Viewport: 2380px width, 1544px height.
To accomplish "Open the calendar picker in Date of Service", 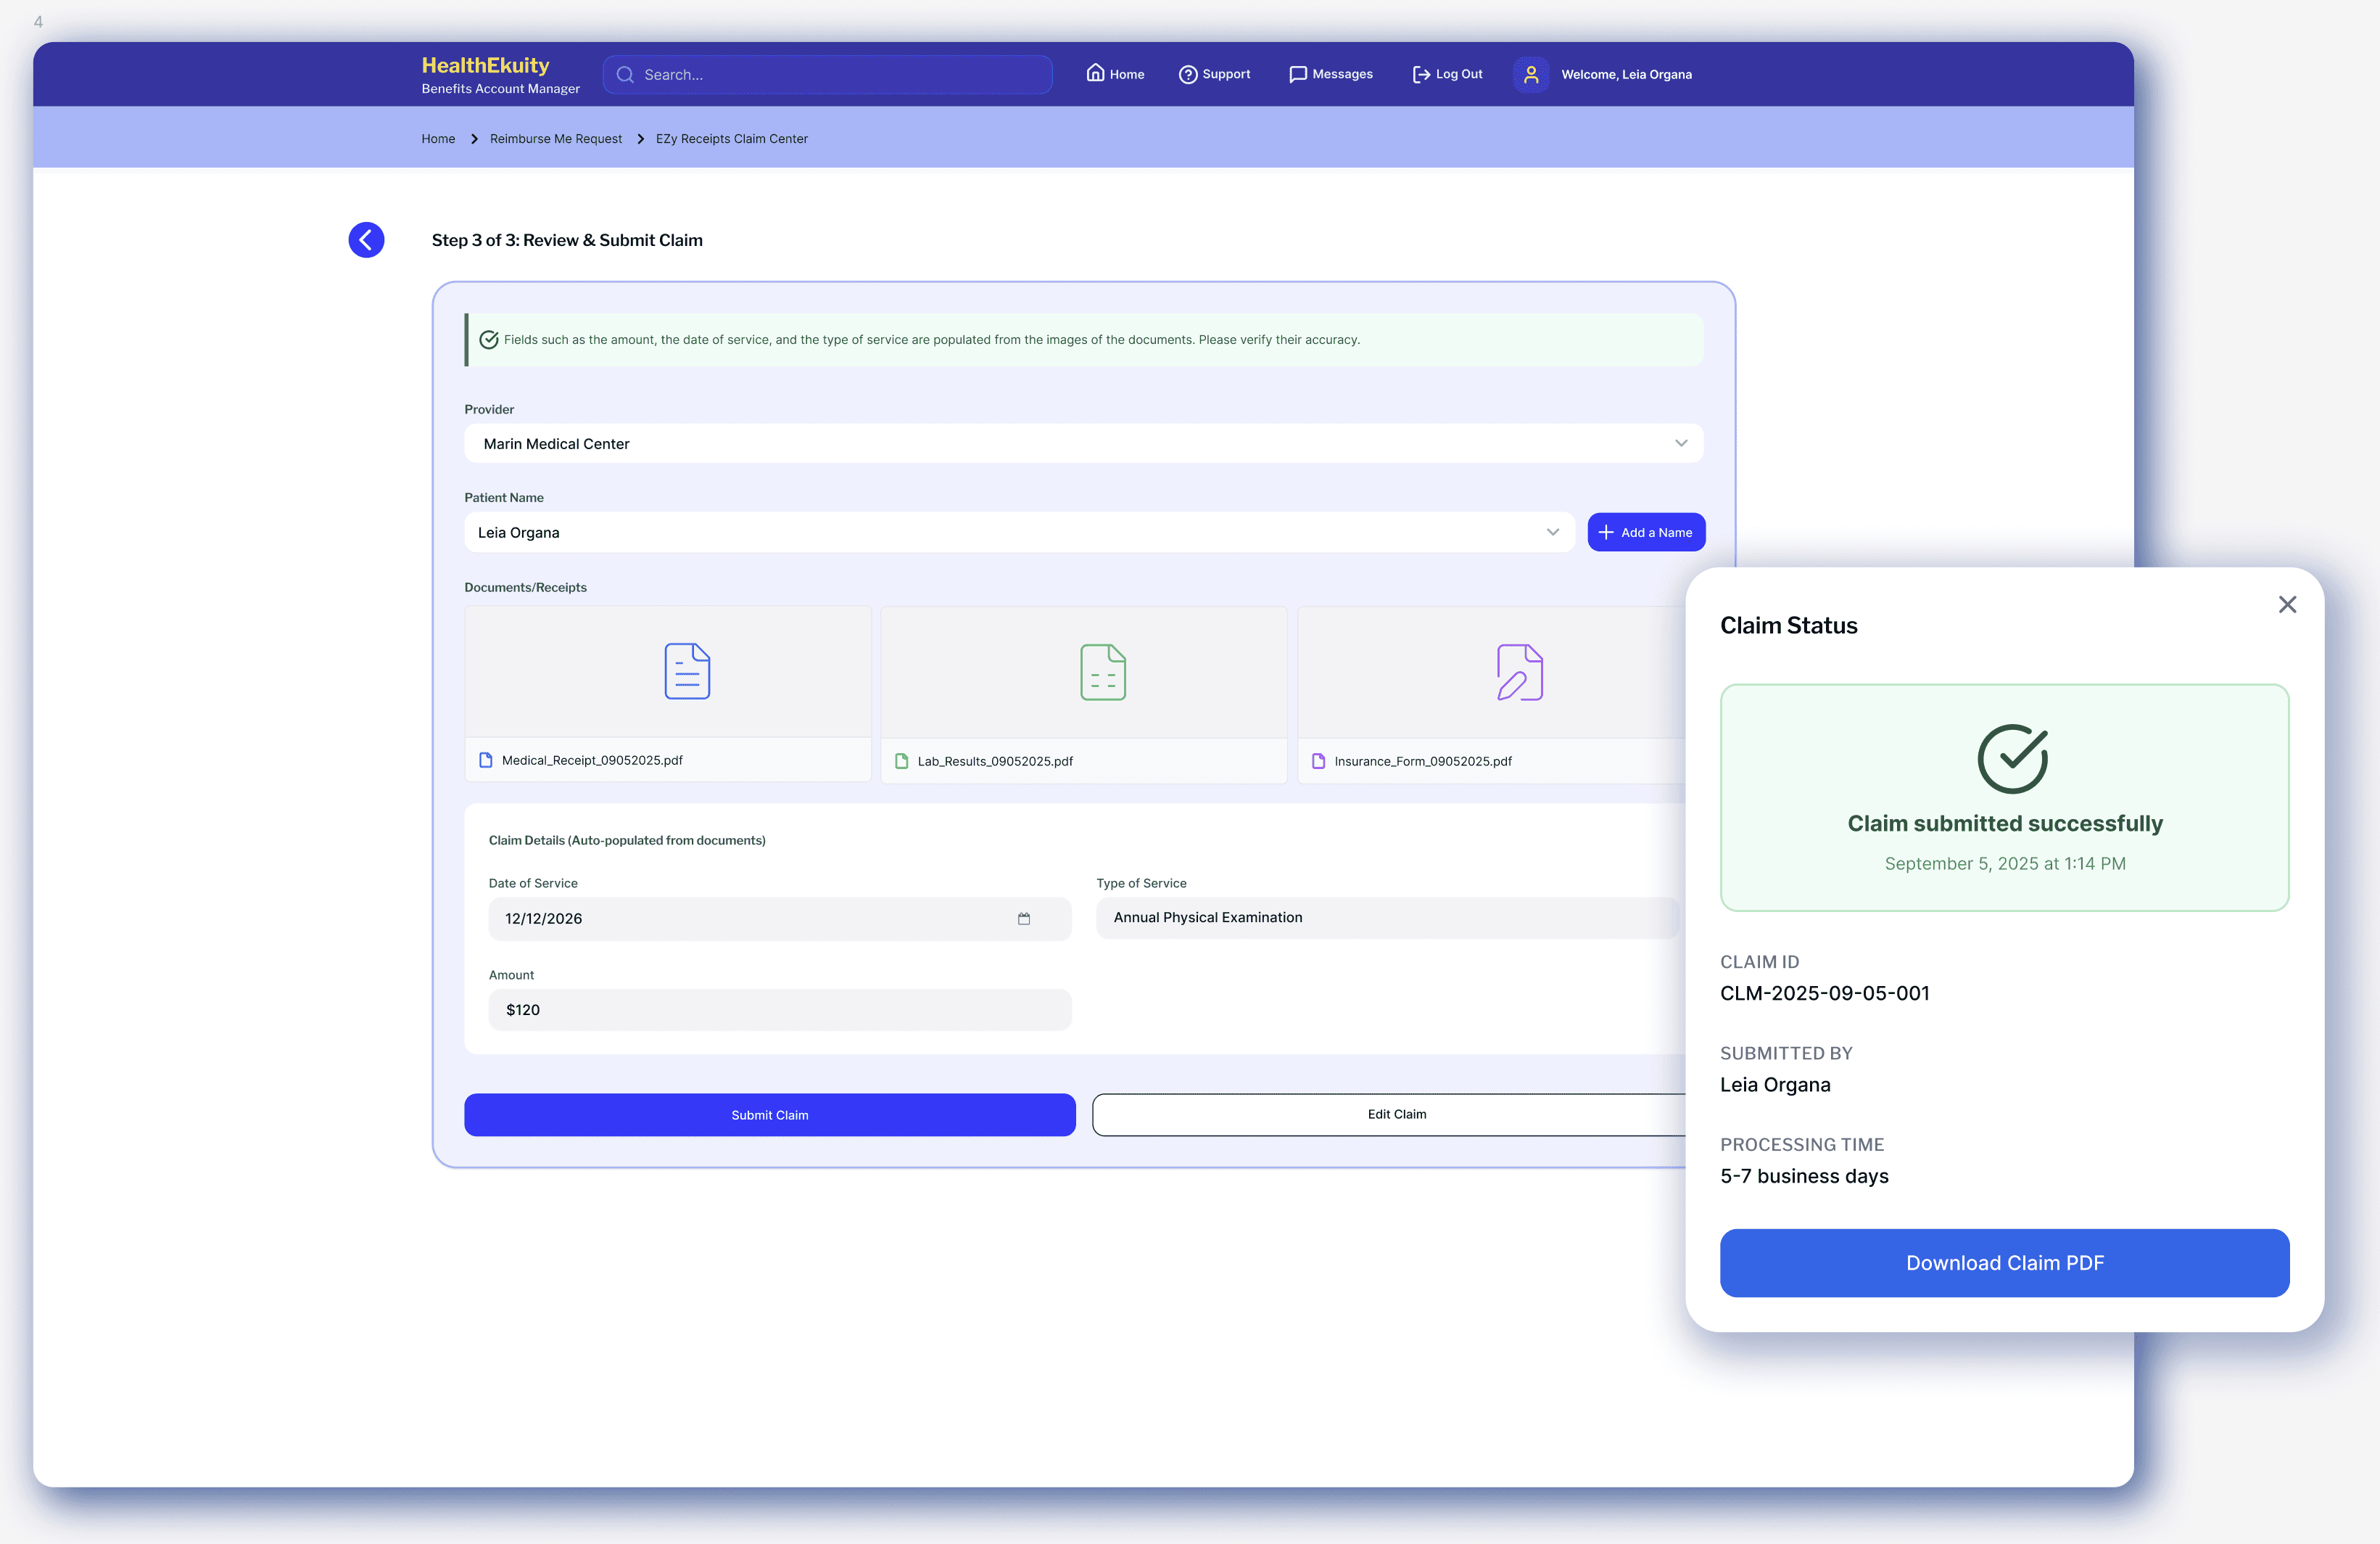I will click(x=1023, y=919).
